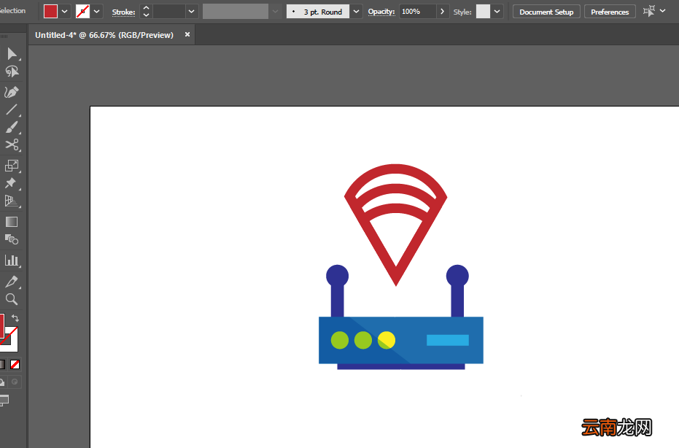Select the Paintbrush tool
The image size is (679, 448).
click(x=12, y=128)
